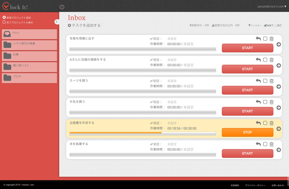The width and height of the screenshot is (289, 189).
Task: Click the plus icon for 新規プロジェクト追加
Action: point(4,18)
